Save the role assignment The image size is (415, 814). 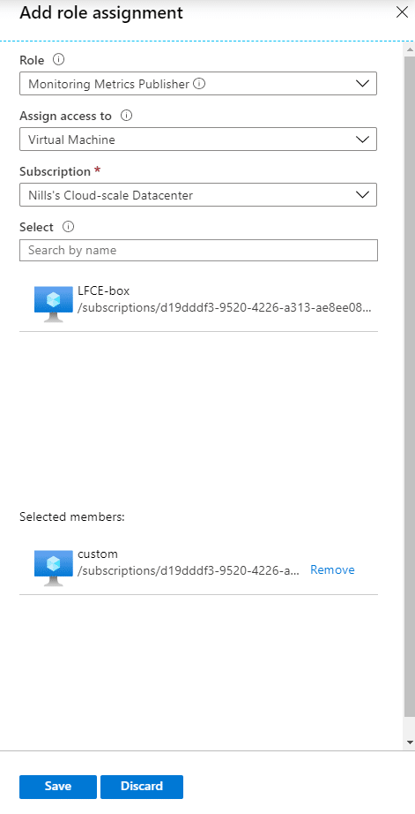(x=58, y=786)
